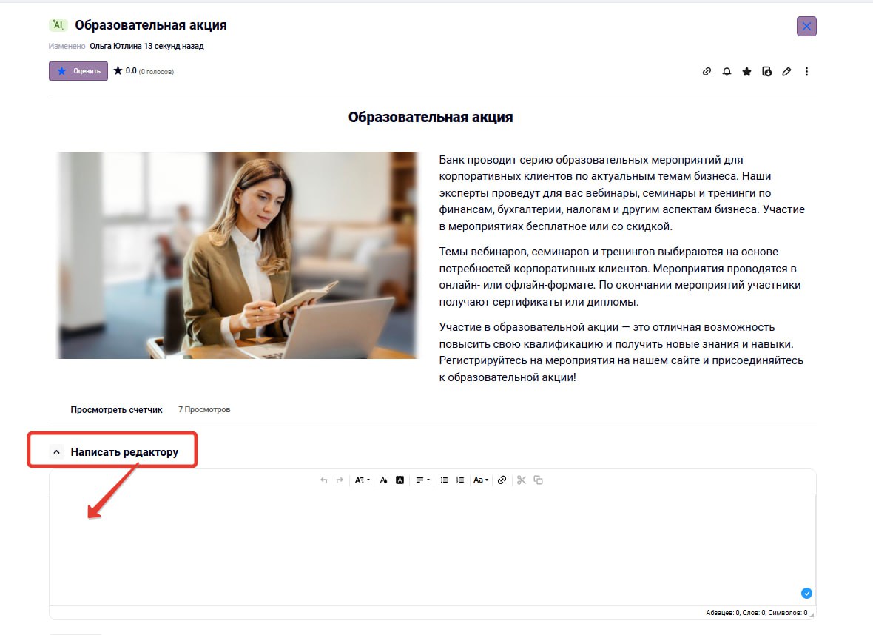Open the page export/download icon

coord(766,71)
